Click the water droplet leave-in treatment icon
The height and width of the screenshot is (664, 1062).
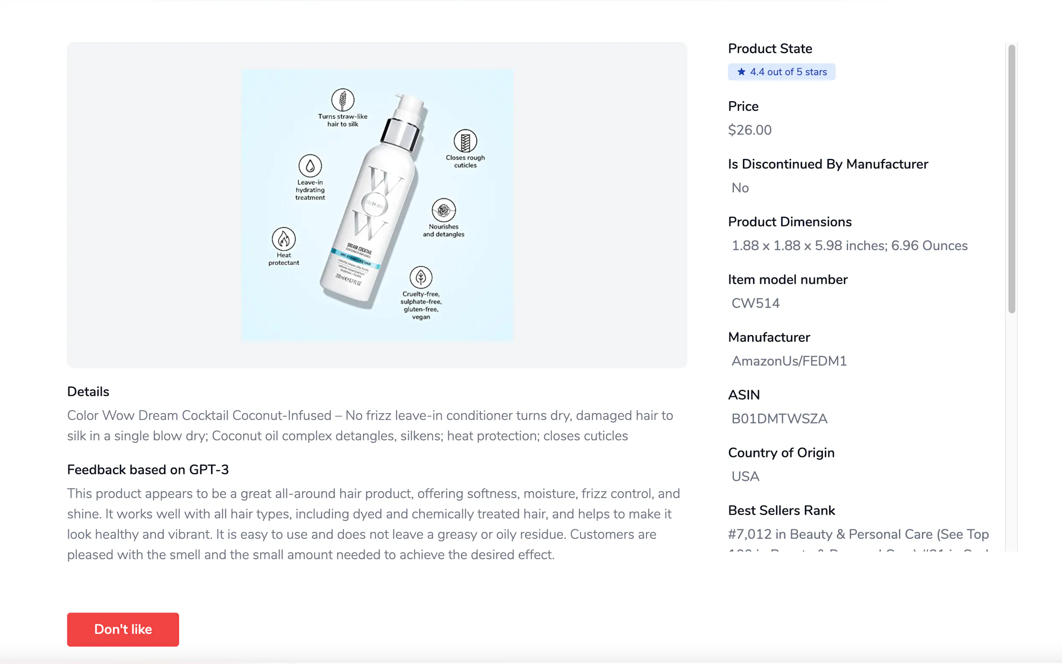coord(310,166)
